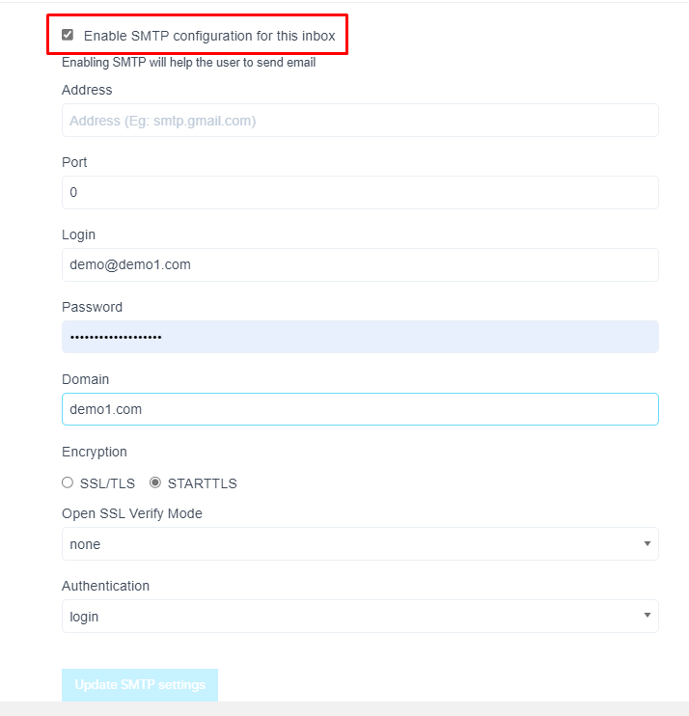Click the Encryption section label
The image size is (689, 716).
(x=95, y=452)
